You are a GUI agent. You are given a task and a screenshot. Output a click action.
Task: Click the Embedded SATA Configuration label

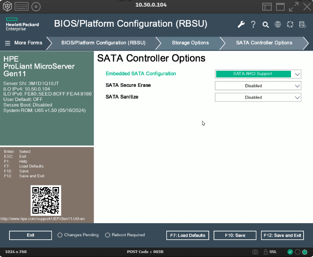141,73
